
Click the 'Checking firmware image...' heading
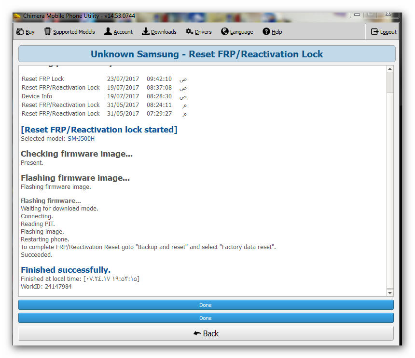tap(77, 154)
